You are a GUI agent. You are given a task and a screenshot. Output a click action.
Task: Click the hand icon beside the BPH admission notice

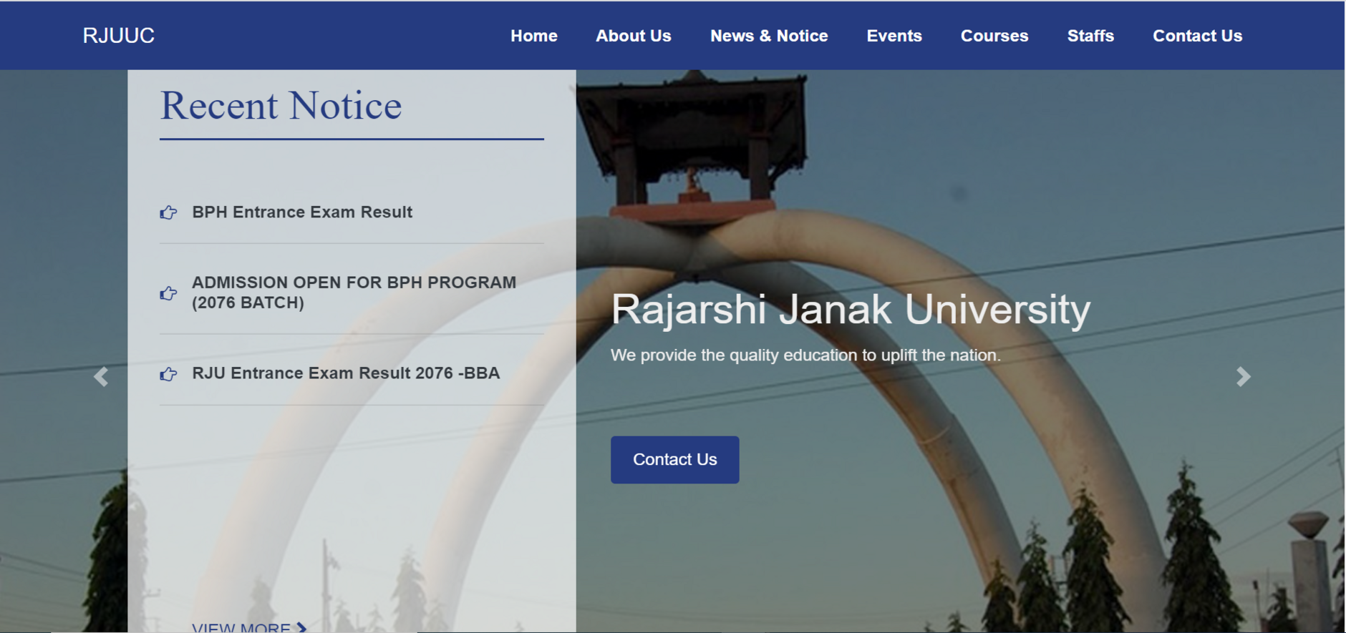click(x=168, y=293)
